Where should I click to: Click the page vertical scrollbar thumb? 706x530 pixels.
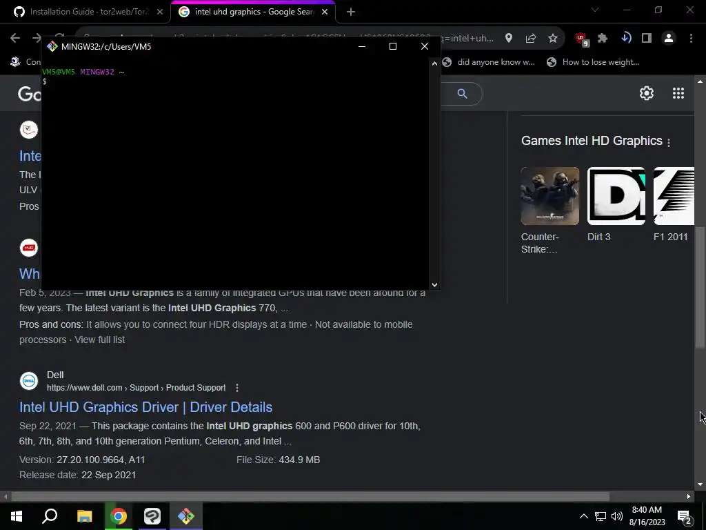(699, 286)
